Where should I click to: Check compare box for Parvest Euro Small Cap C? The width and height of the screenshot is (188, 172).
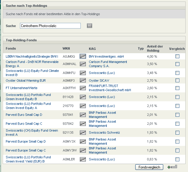[177, 124]
